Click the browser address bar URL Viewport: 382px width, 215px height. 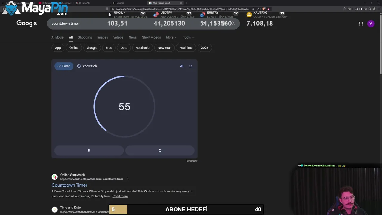(182, 9)
